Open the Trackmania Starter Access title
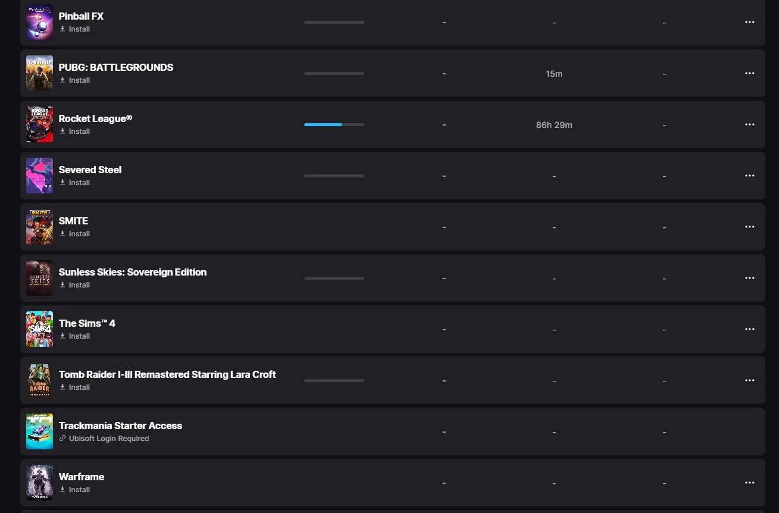The image size is (779, 513). (x=120, y=426)
